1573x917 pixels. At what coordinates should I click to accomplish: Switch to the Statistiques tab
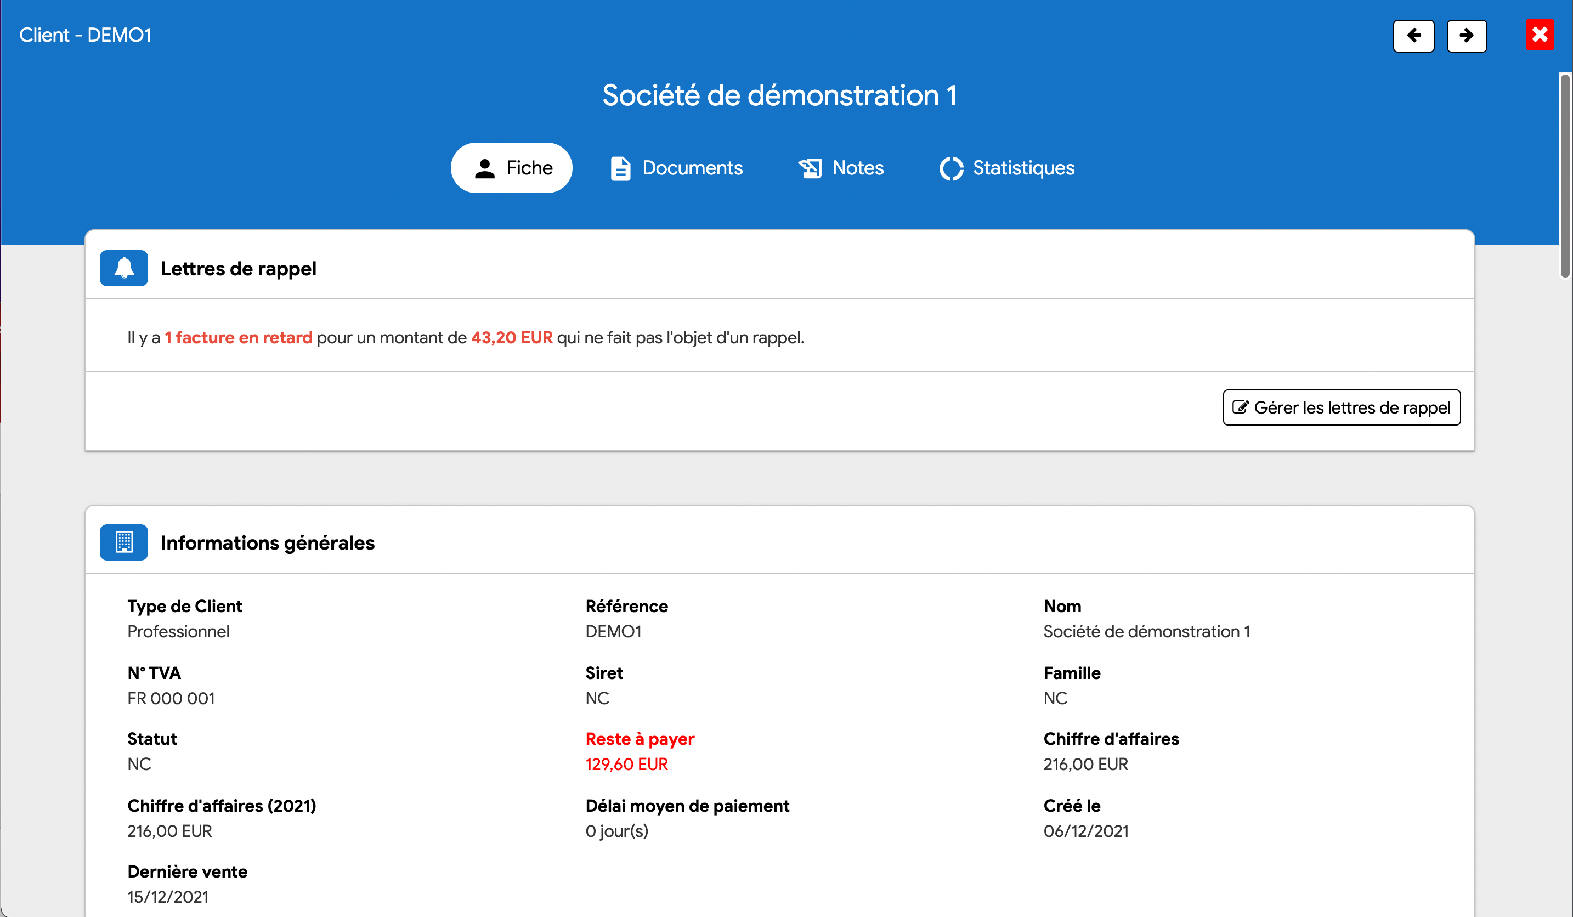pyautogui.click(x=1005, y=168)
